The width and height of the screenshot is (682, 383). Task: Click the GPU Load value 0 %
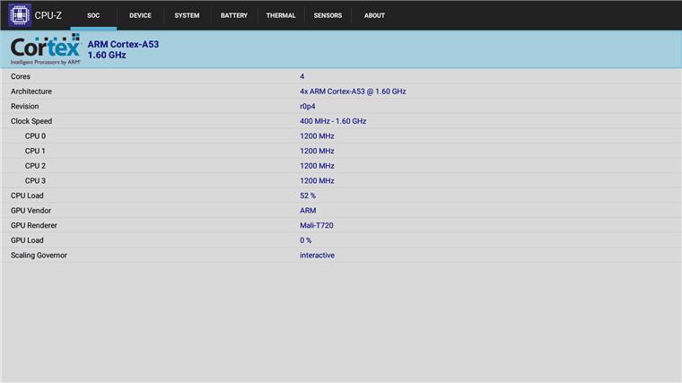coord(306,240)
